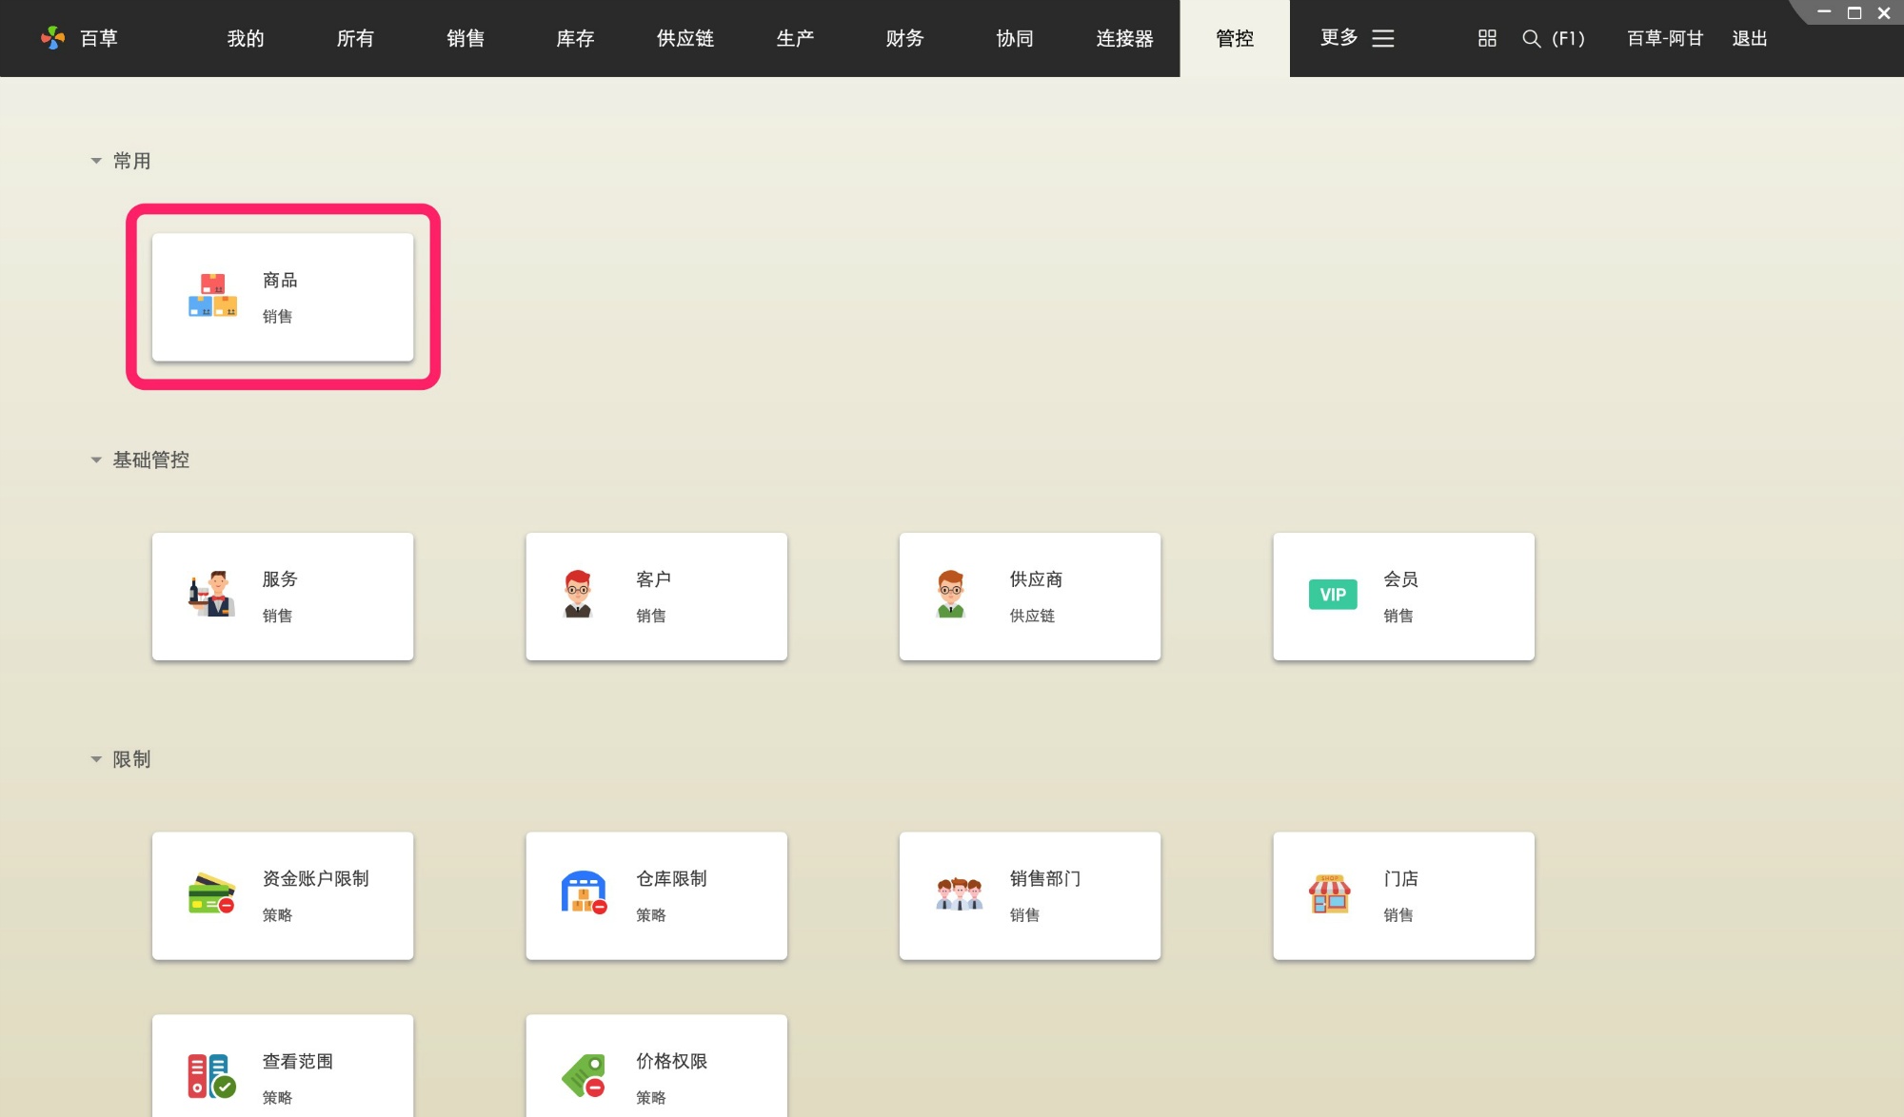Switch to the 所有 tab
The width and height of the screenshot is (1904, 1117).
(x=355, y=38)
